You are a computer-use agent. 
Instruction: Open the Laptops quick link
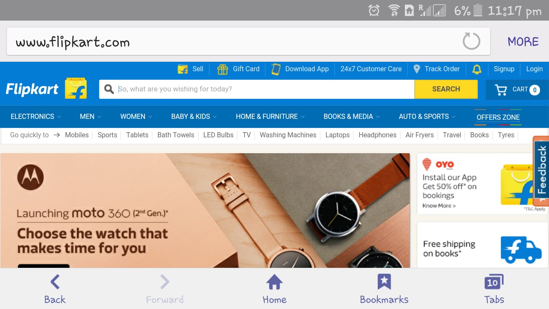pyautogui.click(x=338, y=135)
